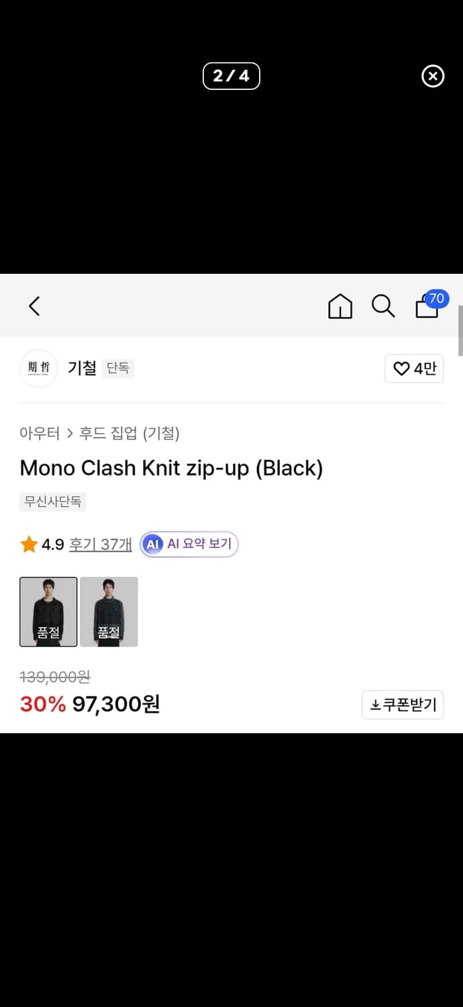This screenshot has height=1007, width=463.
Task: Select the second product thumbnail
Action: tap(109, 612)
